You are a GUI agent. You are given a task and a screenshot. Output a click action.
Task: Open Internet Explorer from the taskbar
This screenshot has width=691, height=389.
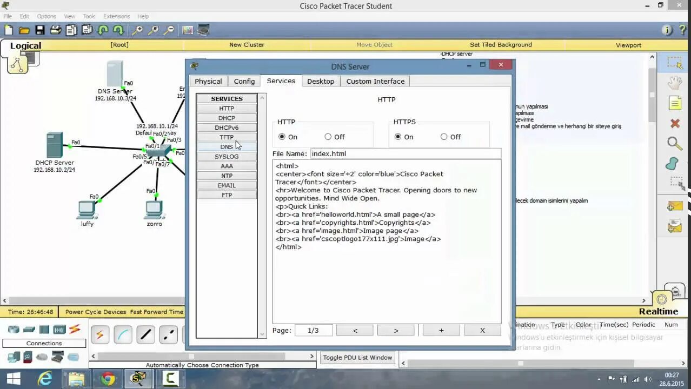click(45, 379)
